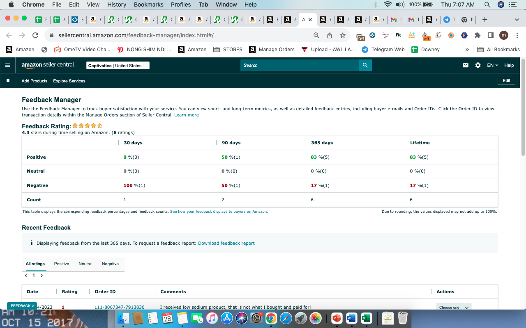The width and height of the screenshot is (526, 328).
Task: Go to previous feedback page arrow
Action: (26, 276)
